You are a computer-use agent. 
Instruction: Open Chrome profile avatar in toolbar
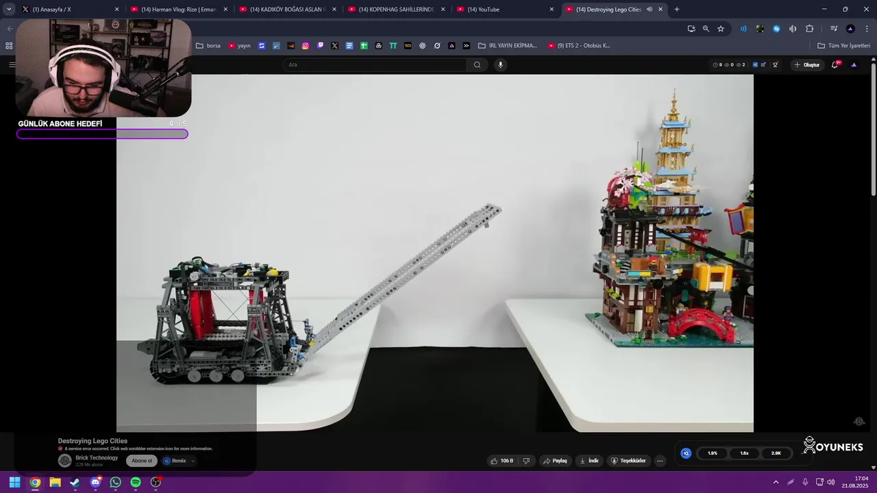point(850,29)
